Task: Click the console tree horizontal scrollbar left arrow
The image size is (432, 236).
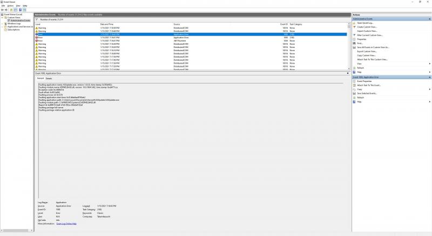Action: [2, 230]
